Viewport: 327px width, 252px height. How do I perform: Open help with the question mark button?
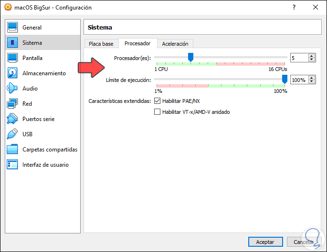point(294,7)
